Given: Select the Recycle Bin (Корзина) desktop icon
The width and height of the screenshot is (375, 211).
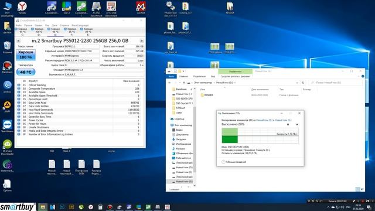Looking at the screenshot, I should 7,47.
